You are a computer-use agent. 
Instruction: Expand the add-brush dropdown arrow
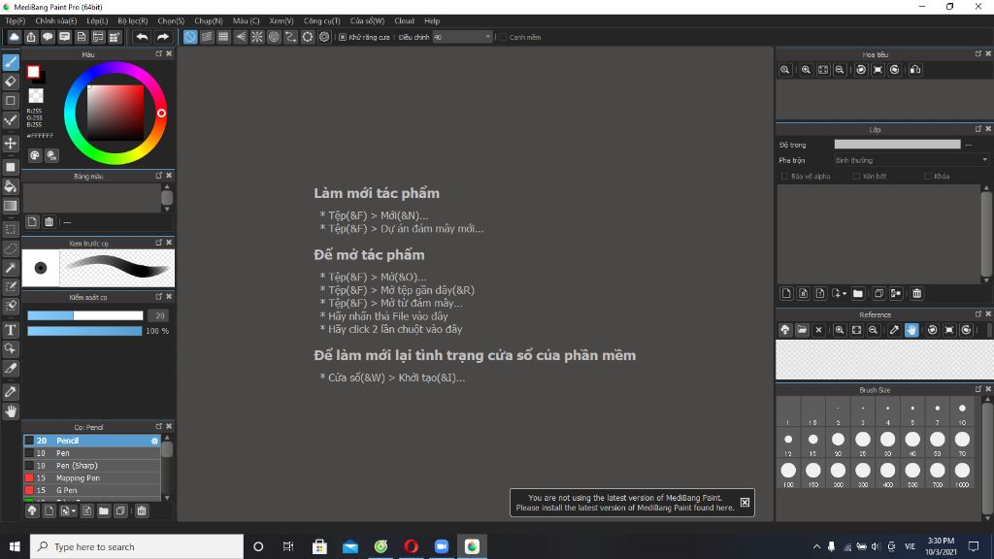coord(74,510)
